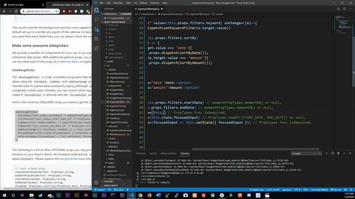Change the Javascript (Babel) language mode
Viewport: 355px width, 199px height.
(319, 190)
